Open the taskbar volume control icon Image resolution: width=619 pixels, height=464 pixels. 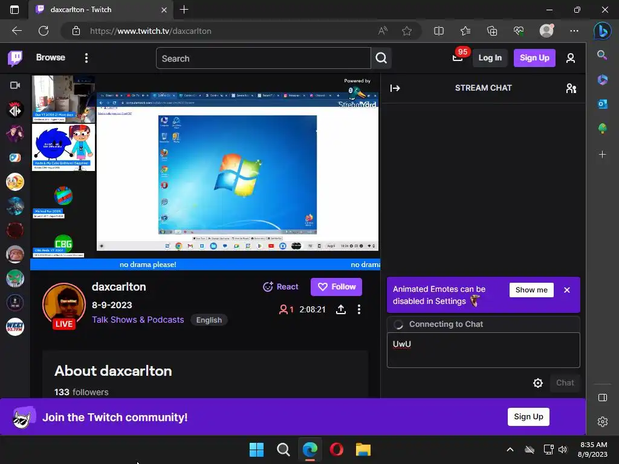pyautogui.click(x=563, y=449)
